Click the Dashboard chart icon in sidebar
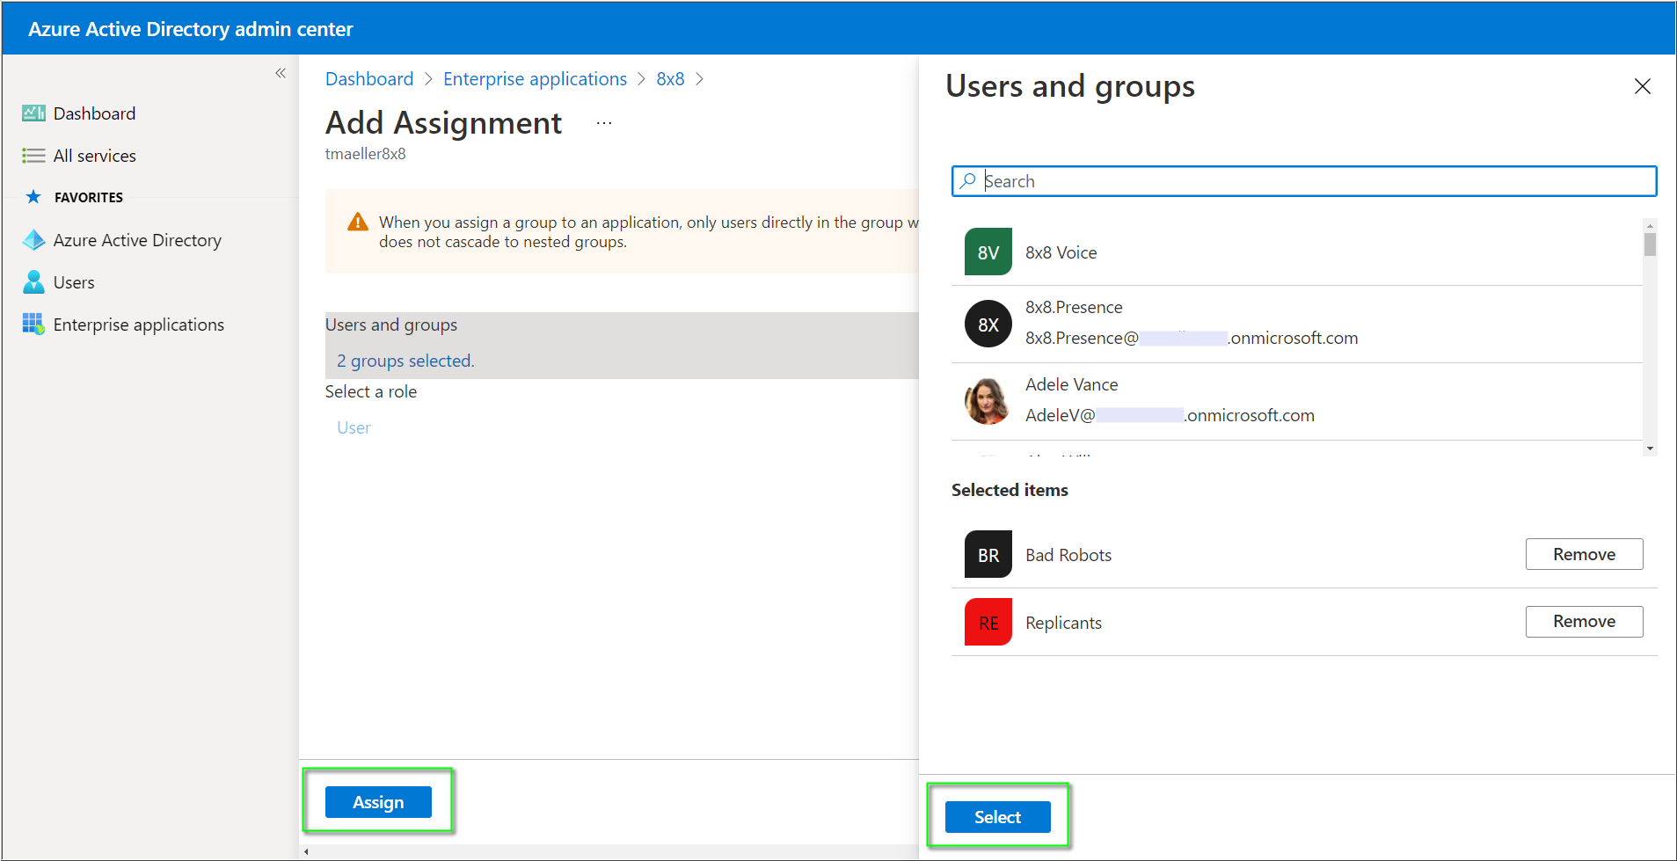 tap(33, 113)
